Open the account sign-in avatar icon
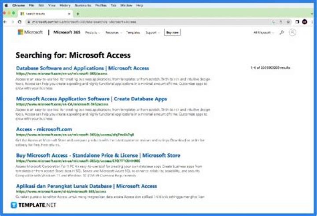Screen dimensions: 317x216 [292, 32]
